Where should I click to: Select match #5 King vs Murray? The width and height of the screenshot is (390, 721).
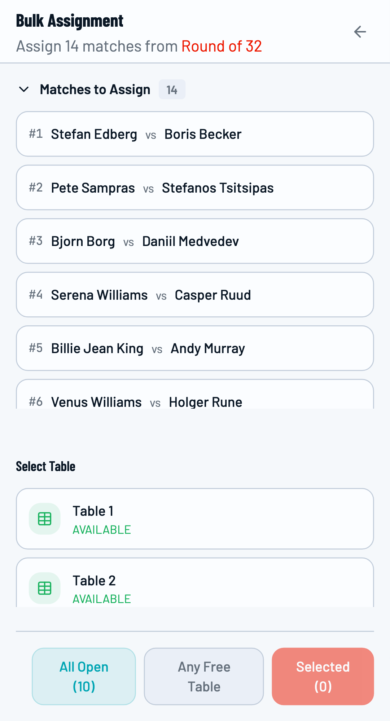pyautogui.click(x=195, y=348)
